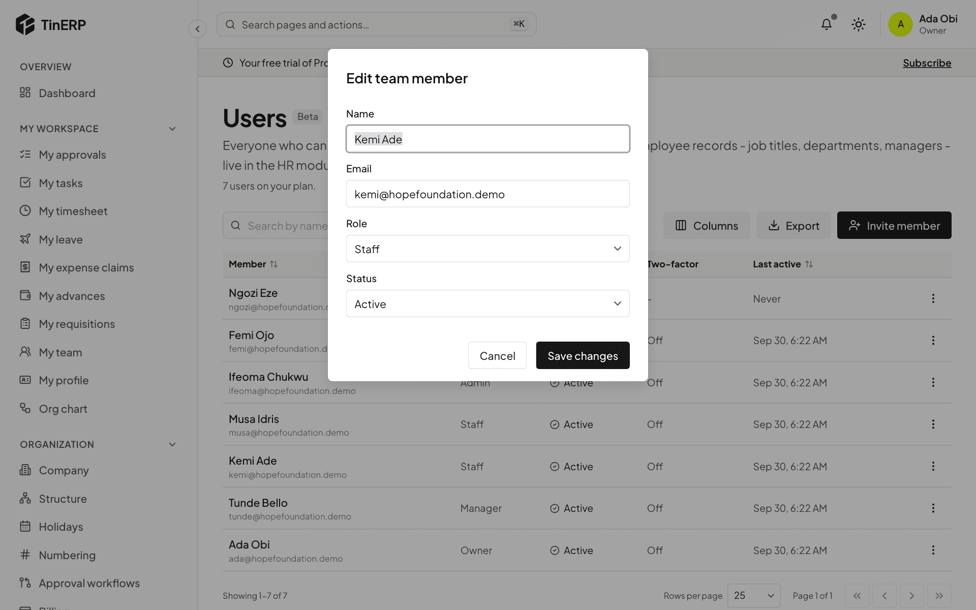Viewport: 976px width, 610px height.
Task: Sort the table by Member column
Action: (253, 264)
